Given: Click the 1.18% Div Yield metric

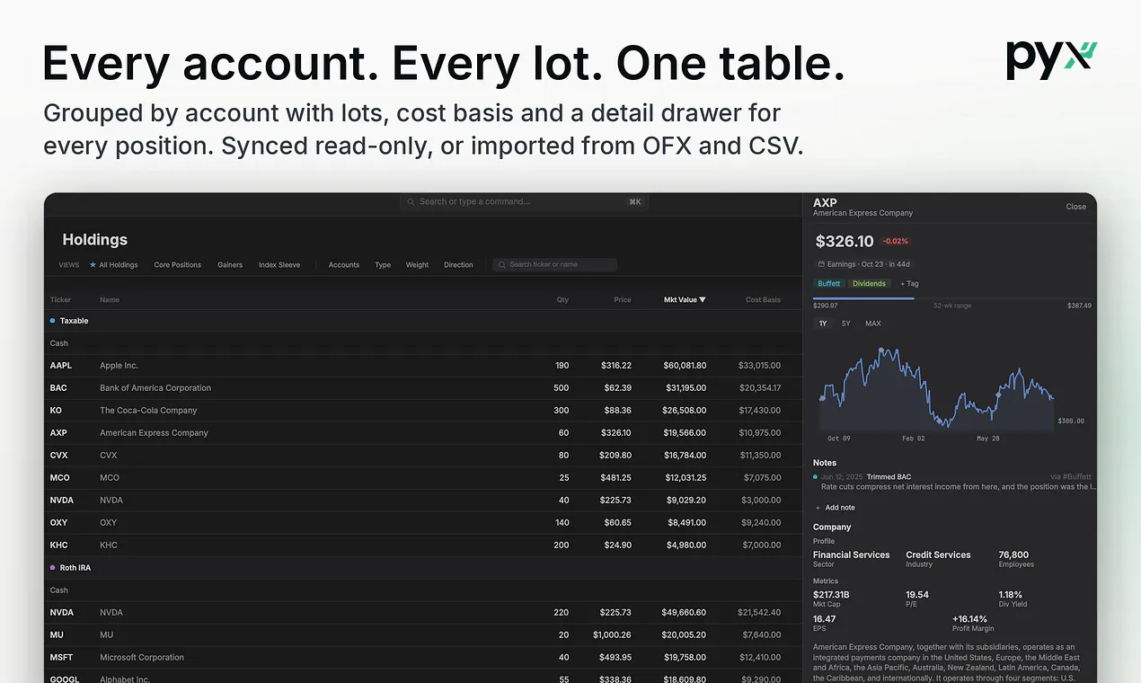Looking at the screenshot, I should (1011, 595).
